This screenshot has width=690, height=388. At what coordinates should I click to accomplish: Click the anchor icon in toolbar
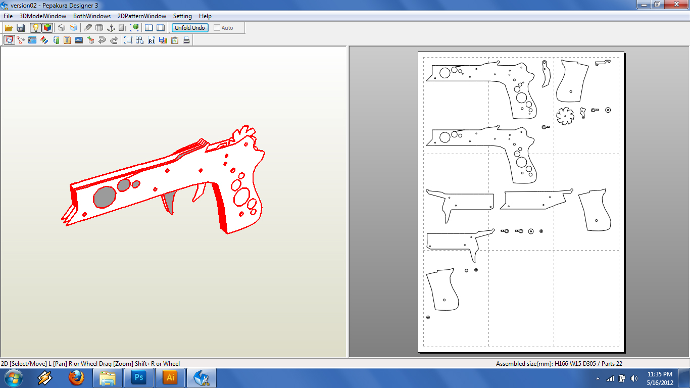point(111,28)
